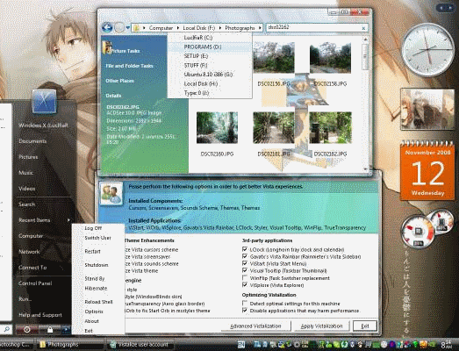
Task: Choose Ubuntu 8.10 i386 (G:) drive entry
Action: 209,75
